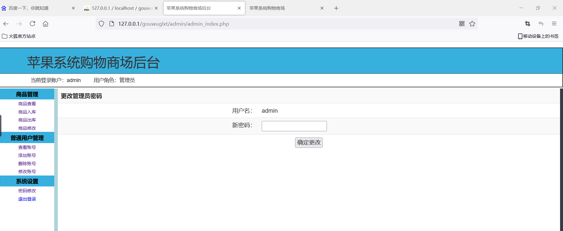
Task: Click the browser forward arrow
Action: click(x=19, y=24)
